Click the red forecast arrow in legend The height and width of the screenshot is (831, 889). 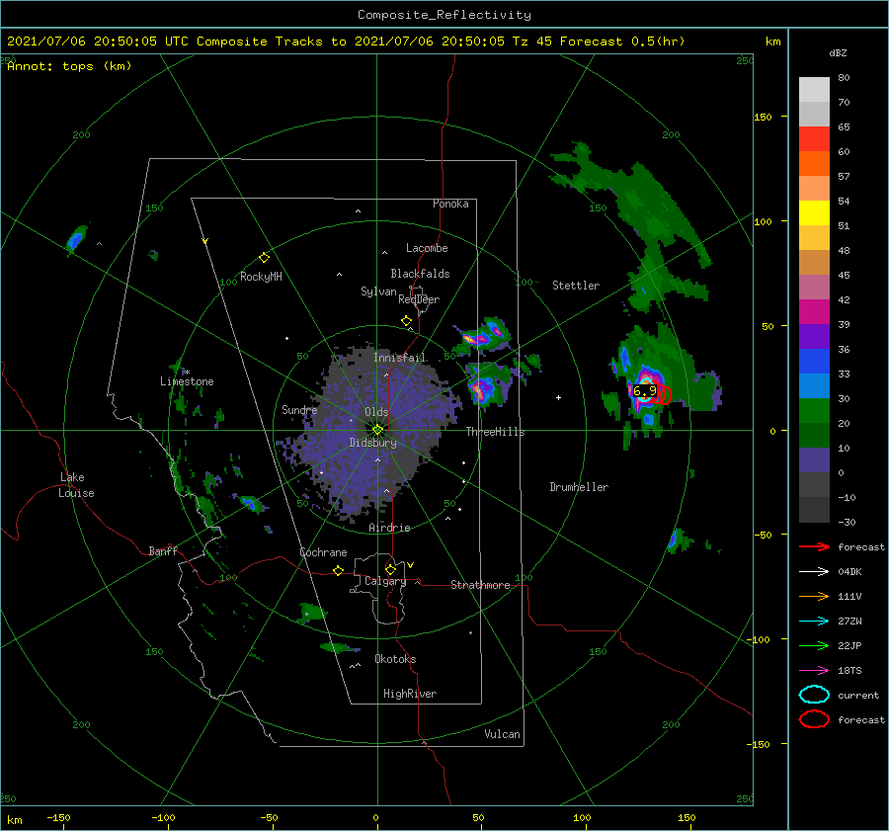pos(814,546)
